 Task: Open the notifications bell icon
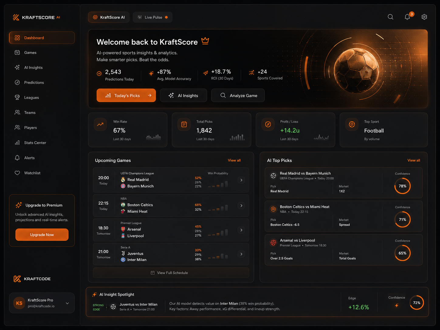407,17
